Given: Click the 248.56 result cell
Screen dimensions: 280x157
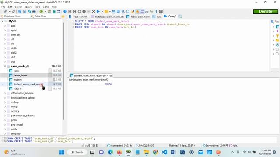Looking at the screenshot, I should point(90,84).
